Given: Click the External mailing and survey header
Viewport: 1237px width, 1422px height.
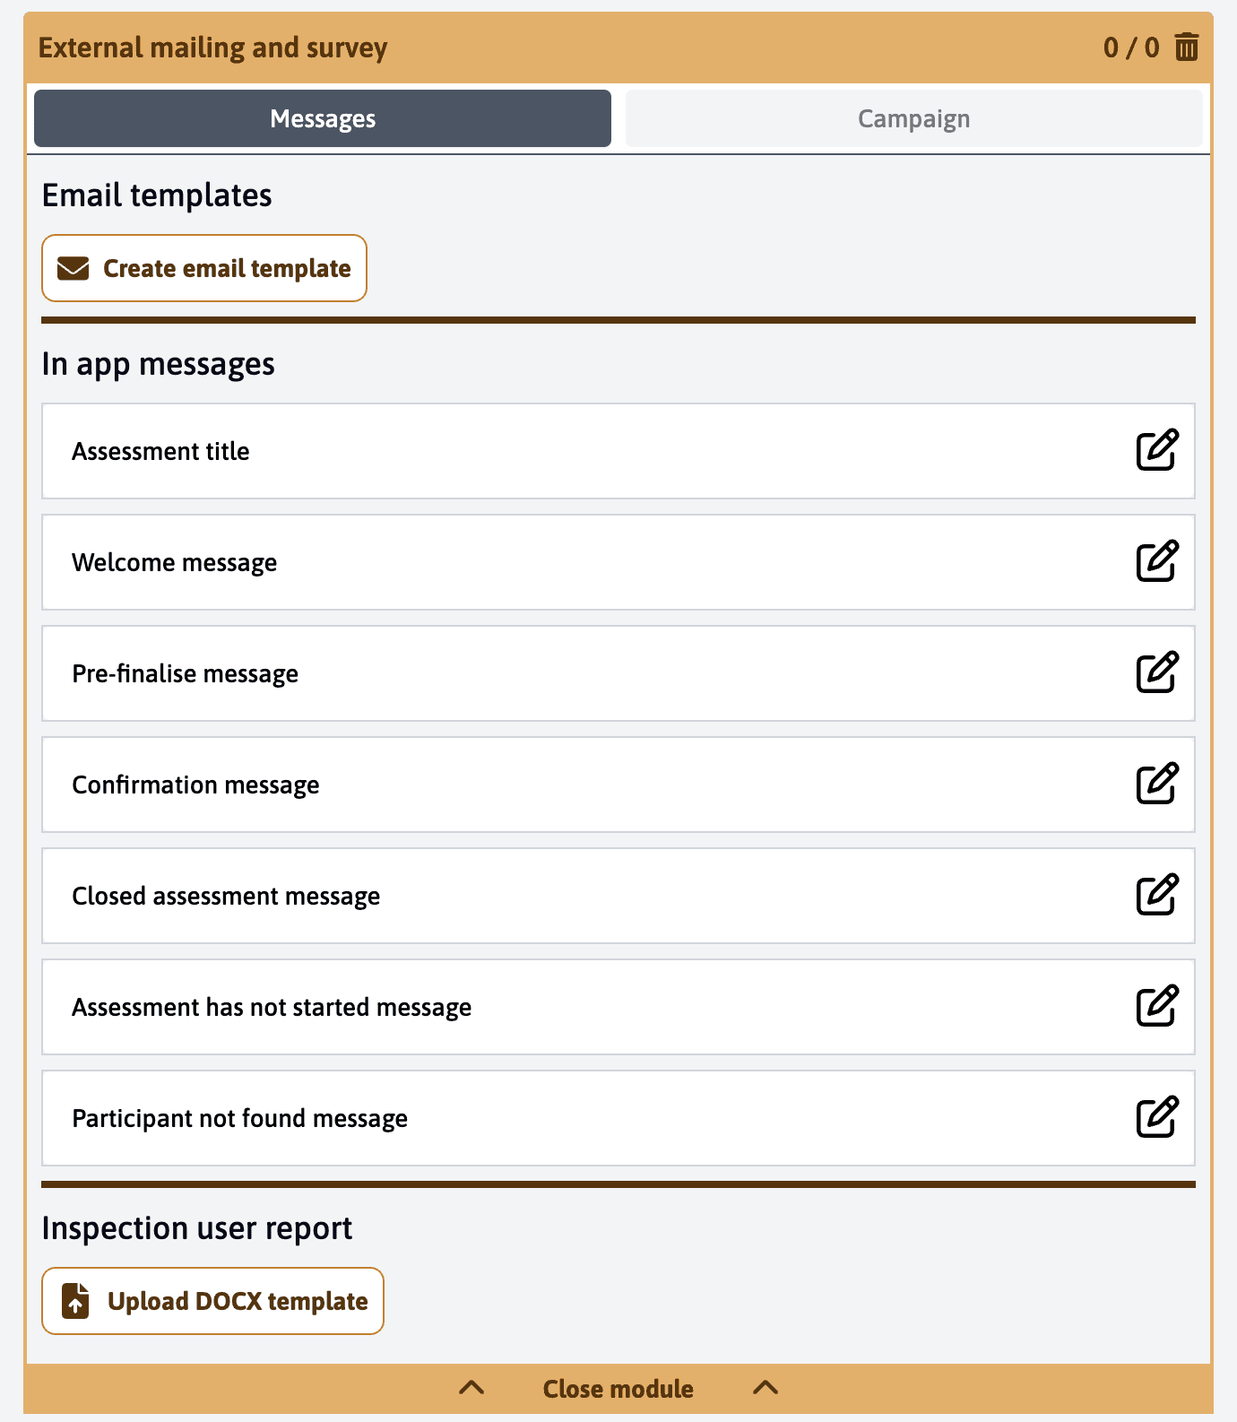Looking at the screenshot, I should point(213,48).
